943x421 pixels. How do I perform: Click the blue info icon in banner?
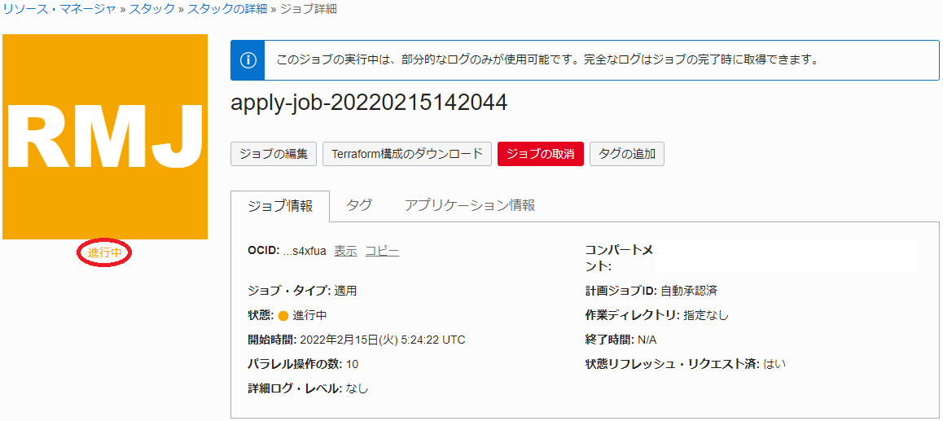coord(248,60)
